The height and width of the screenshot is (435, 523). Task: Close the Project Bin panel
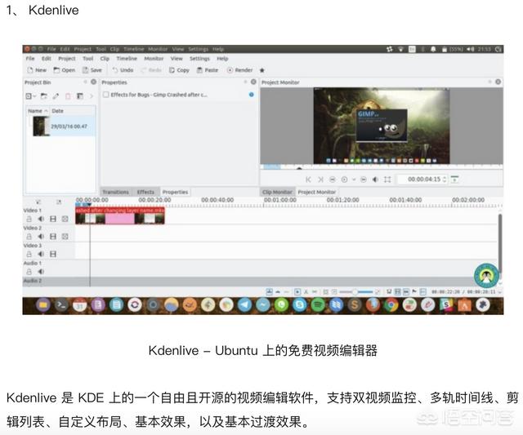[x=94, y=82]
